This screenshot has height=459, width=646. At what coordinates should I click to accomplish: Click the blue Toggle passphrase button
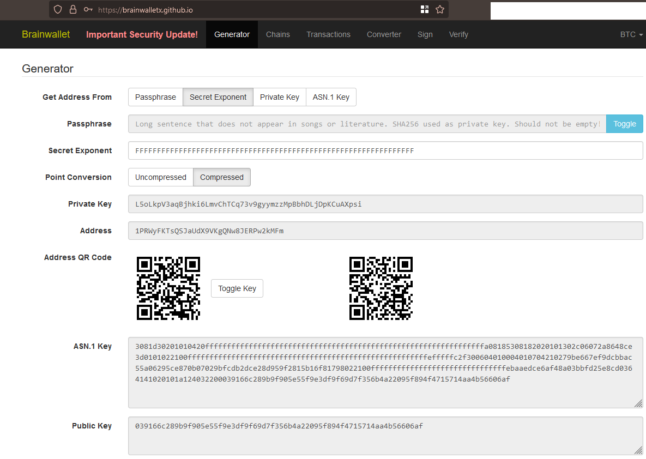pyautogui.click(x=625, y=124)
